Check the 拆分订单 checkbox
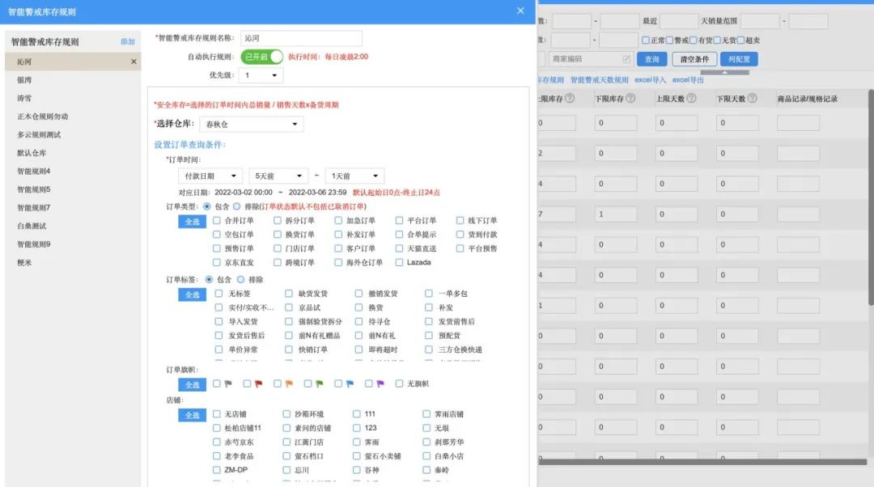 (278, 220)
